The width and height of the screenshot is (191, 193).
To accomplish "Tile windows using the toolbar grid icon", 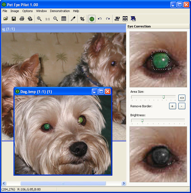I will [x=125, y=19].
